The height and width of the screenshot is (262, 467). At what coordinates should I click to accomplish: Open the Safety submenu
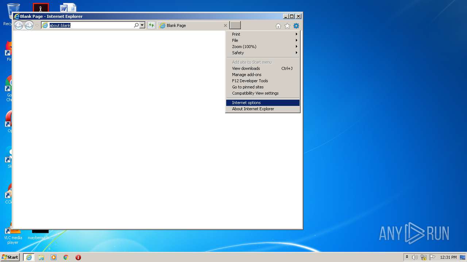click(x=263, y=53)
